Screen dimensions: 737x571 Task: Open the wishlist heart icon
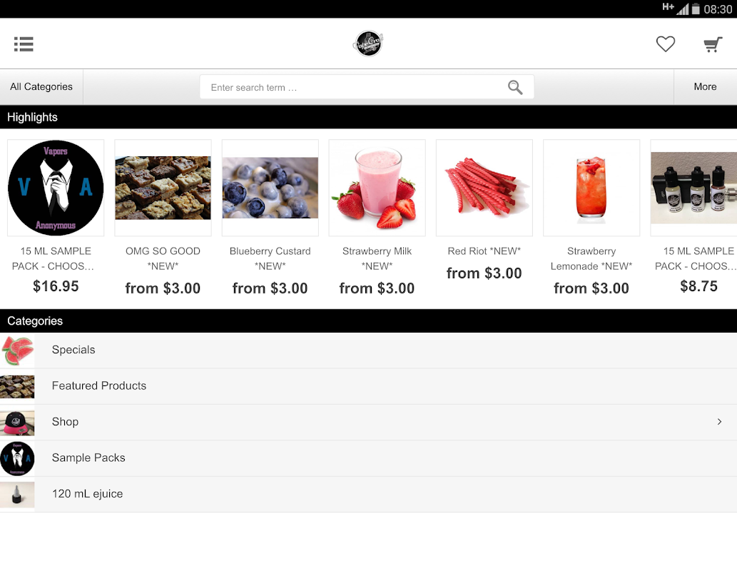click(x=665, y=44)
